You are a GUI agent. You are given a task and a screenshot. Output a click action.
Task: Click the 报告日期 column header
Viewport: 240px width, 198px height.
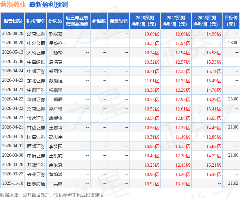click(12, 21)
